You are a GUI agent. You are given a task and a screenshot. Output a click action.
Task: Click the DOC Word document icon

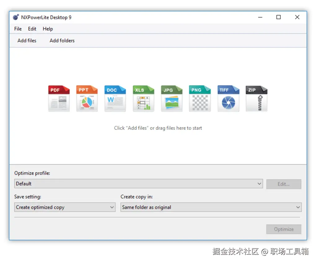point(115,98)
